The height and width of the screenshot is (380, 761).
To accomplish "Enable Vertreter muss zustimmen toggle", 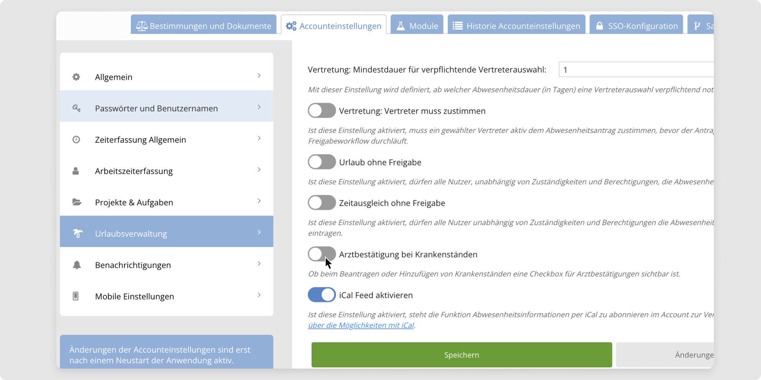I will coord(322,111).
